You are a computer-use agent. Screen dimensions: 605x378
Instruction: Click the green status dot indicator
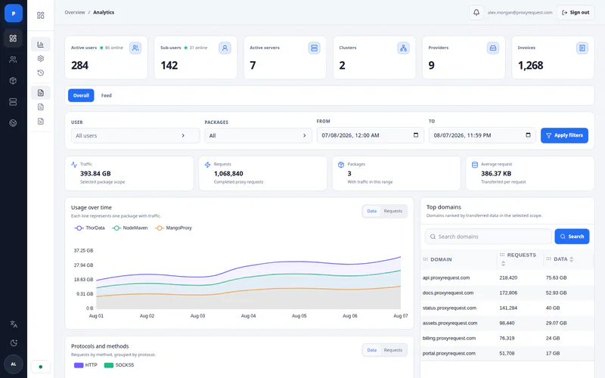point(41,367)
